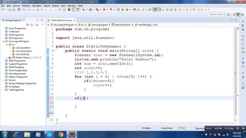This screenshot has width=246, height=138.
Task: Open the Run button dropdown arrow
Action: 94,10
